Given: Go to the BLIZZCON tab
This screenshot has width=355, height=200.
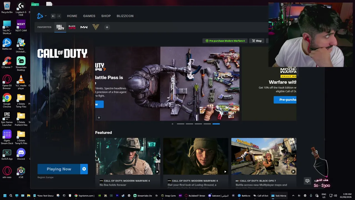Looking at the screenshot, I should pyautogui.click(x=125, y=16).
